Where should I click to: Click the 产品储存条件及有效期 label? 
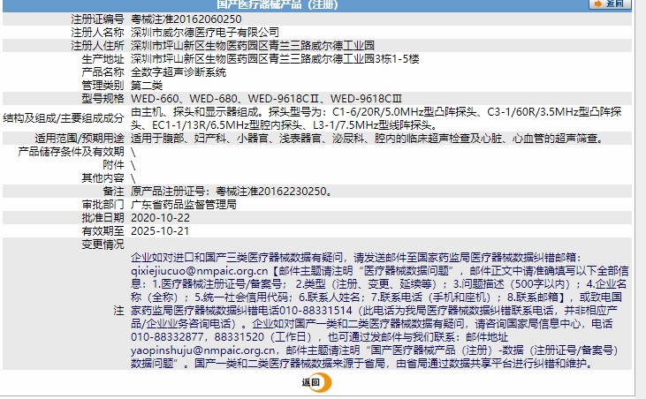pos(71,152)
